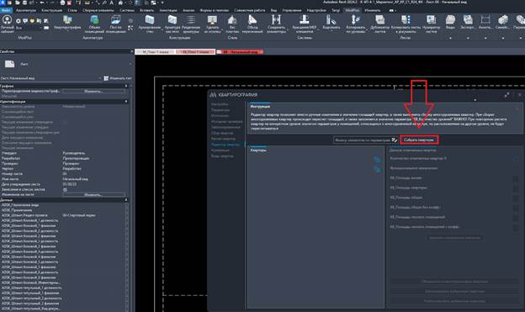525x312 pixels.
Task: Select Редактор квартир in the dialog sidebar
Action: click(225, 145)
